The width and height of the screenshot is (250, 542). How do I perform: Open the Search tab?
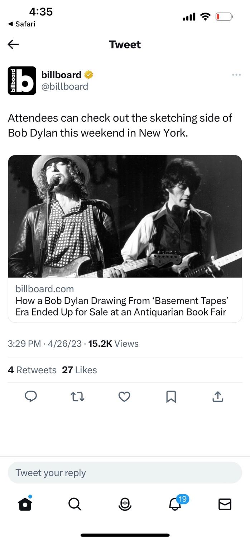(x=74, y=504)
